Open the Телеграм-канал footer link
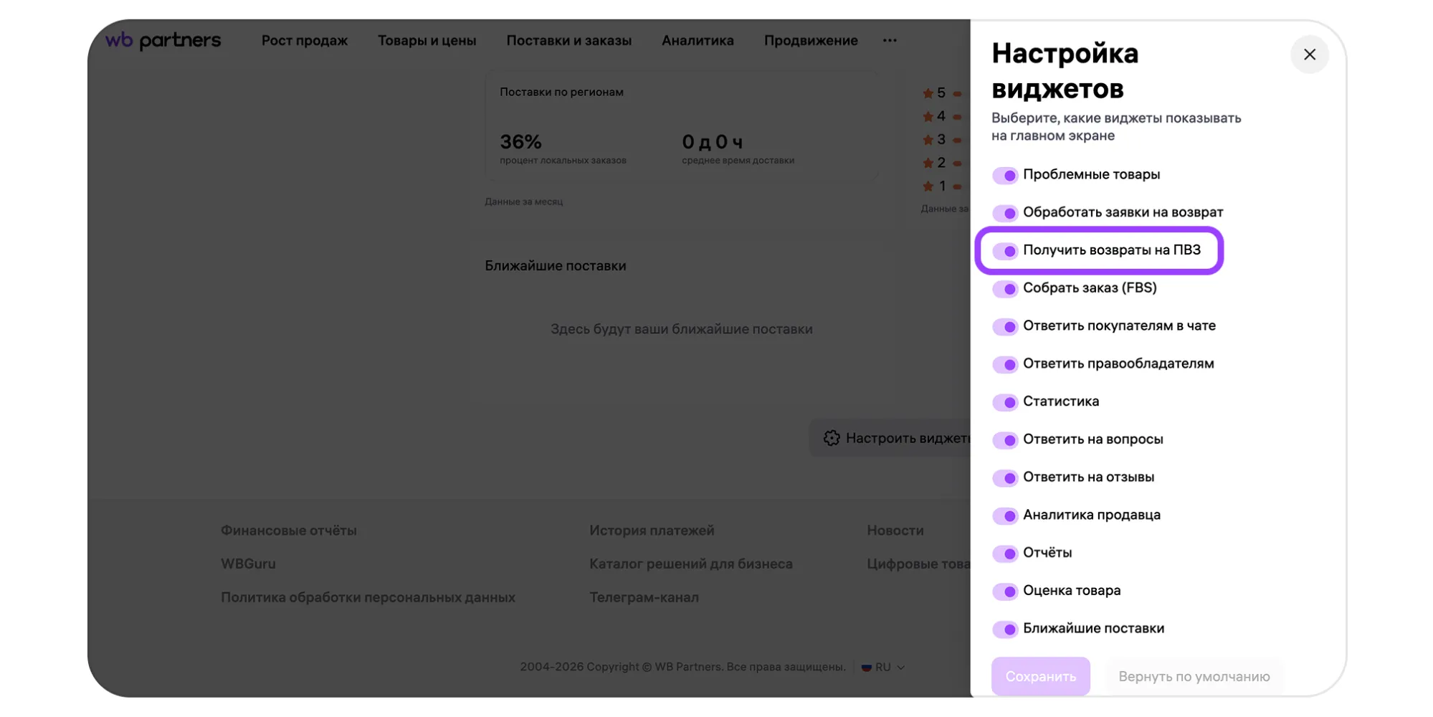The image size is (1433, 717). click(x=644, y=597)
